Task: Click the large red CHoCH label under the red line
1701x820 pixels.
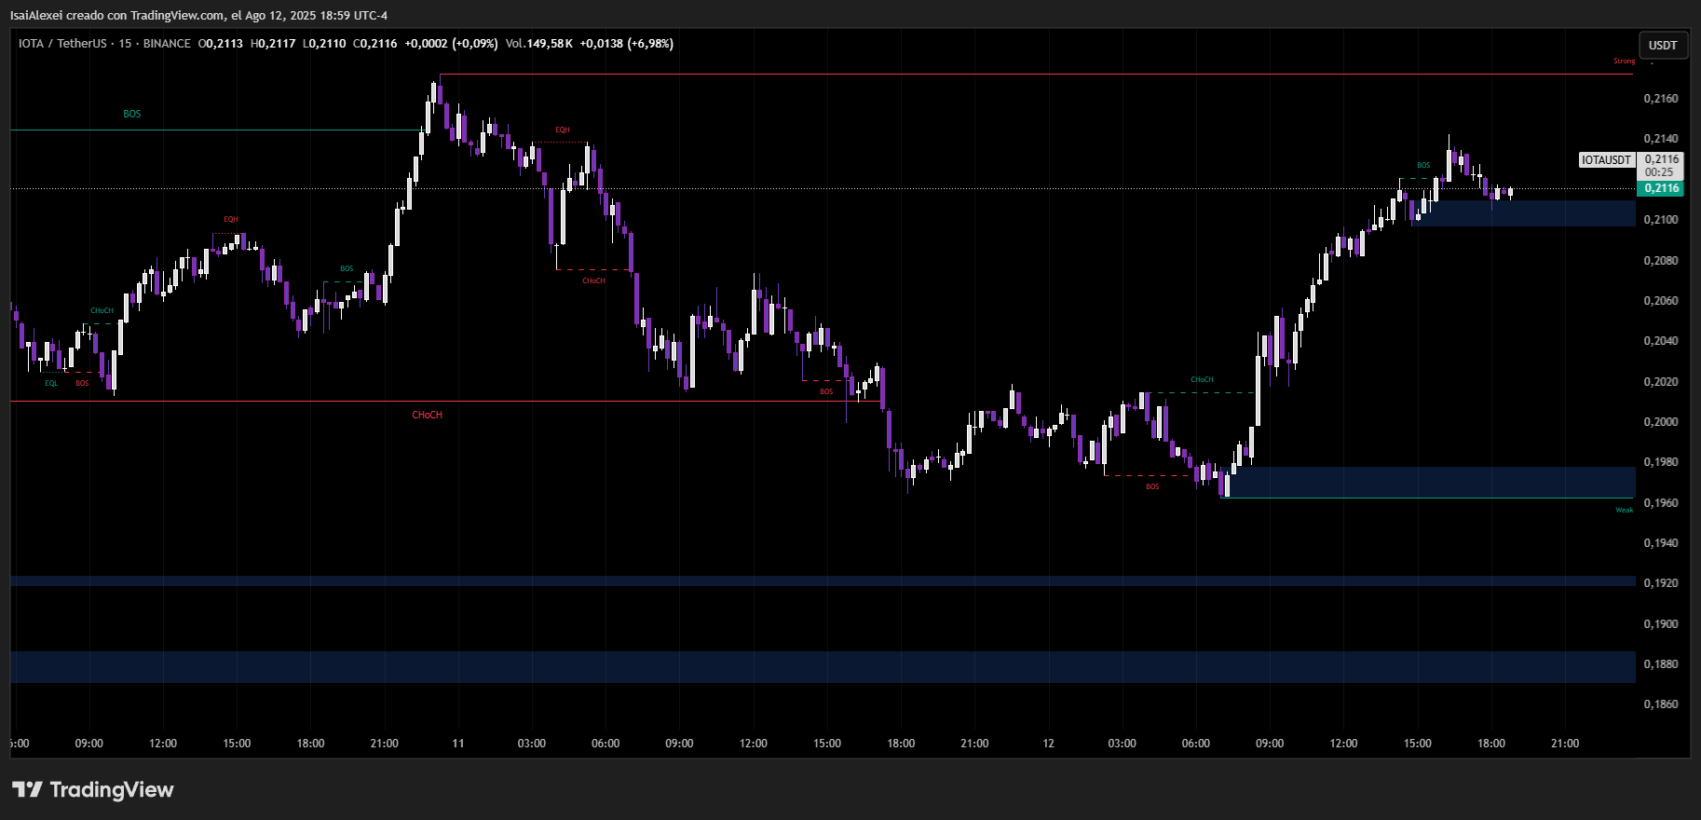Action: click(x=427, y=415)
